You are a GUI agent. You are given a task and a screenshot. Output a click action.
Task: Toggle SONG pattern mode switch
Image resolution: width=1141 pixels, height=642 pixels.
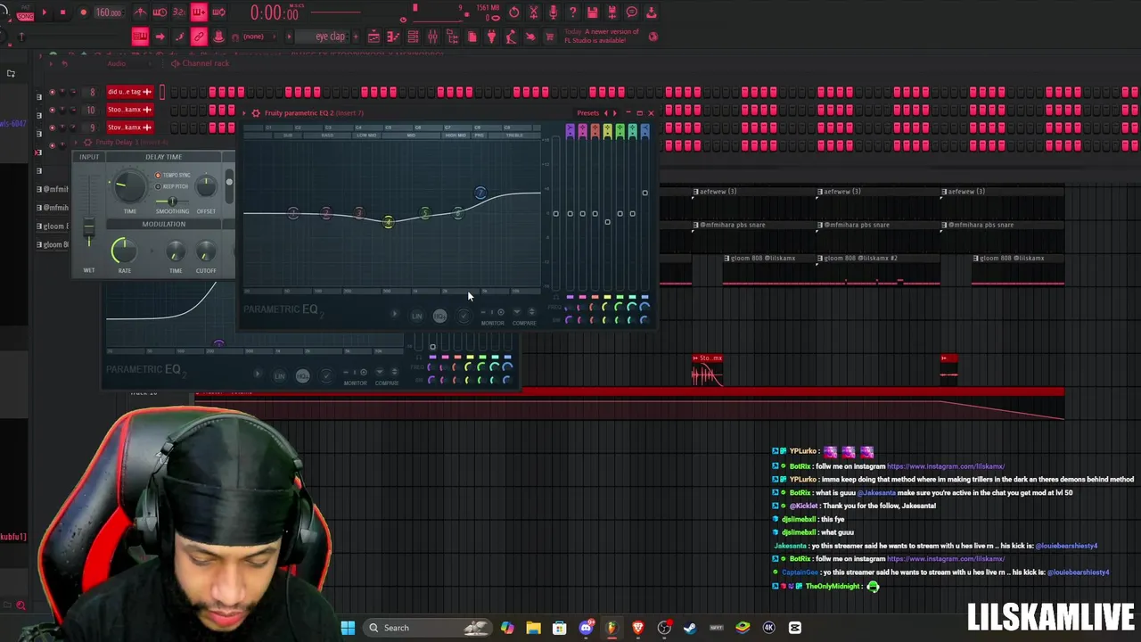click(24, 15)
